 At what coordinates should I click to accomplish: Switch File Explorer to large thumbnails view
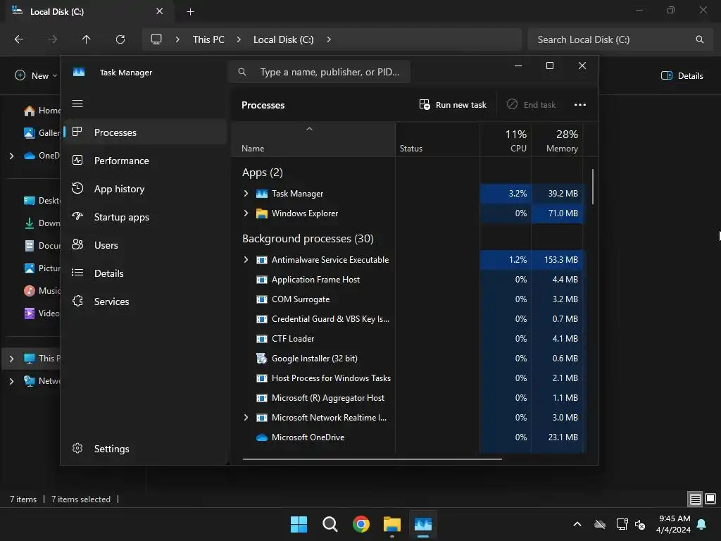[x=710, y=499]
